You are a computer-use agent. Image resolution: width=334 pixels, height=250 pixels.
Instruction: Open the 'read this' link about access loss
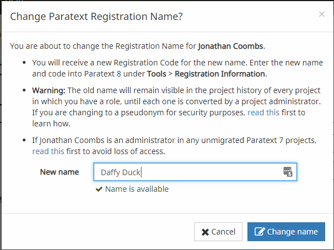48,151
